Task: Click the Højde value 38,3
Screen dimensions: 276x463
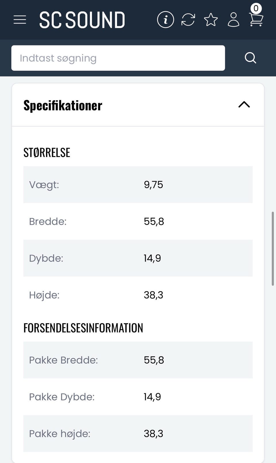Action: point(153,295)
